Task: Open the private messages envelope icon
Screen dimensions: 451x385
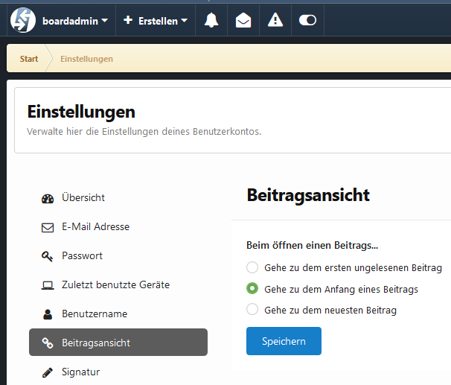Action: pos(243,20)
